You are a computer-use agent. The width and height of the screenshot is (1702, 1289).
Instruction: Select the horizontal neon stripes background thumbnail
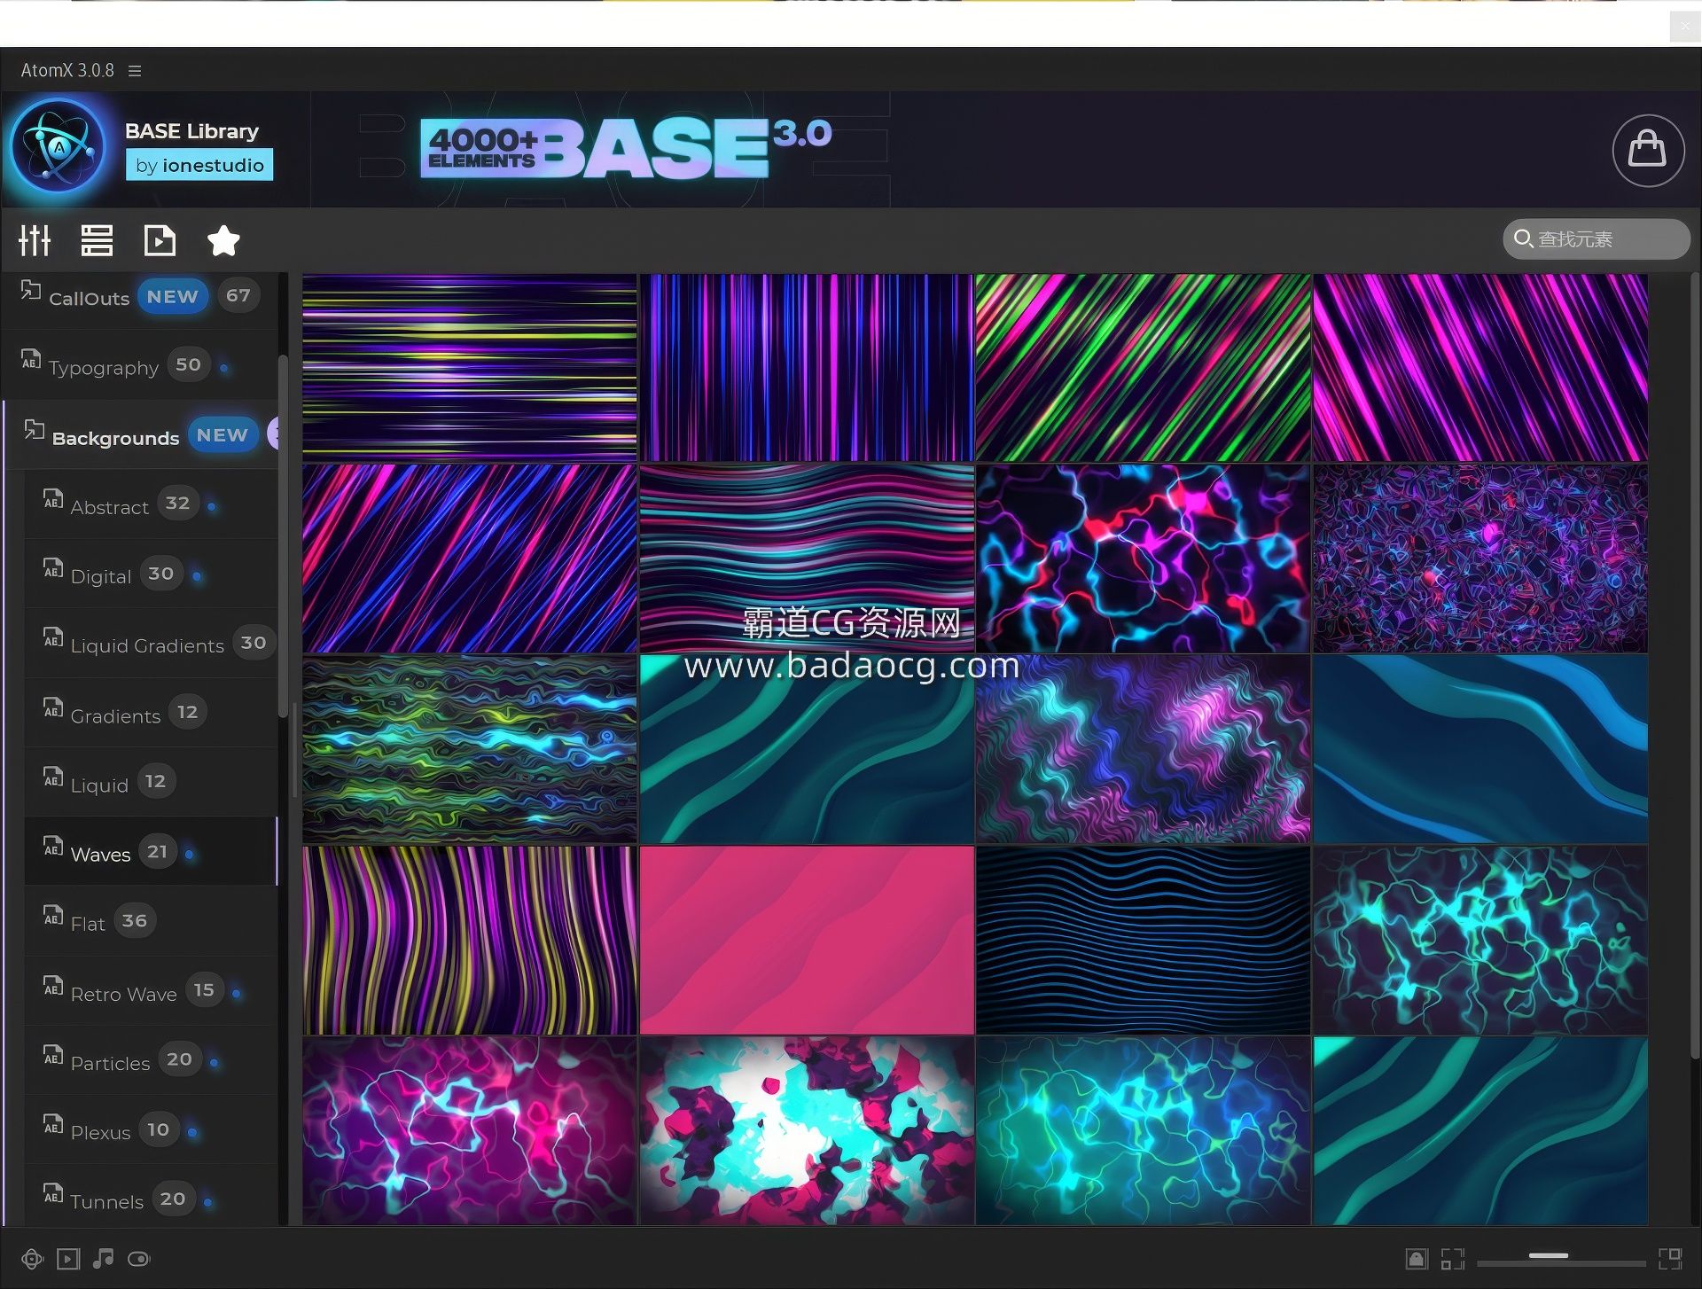point(470,368)
